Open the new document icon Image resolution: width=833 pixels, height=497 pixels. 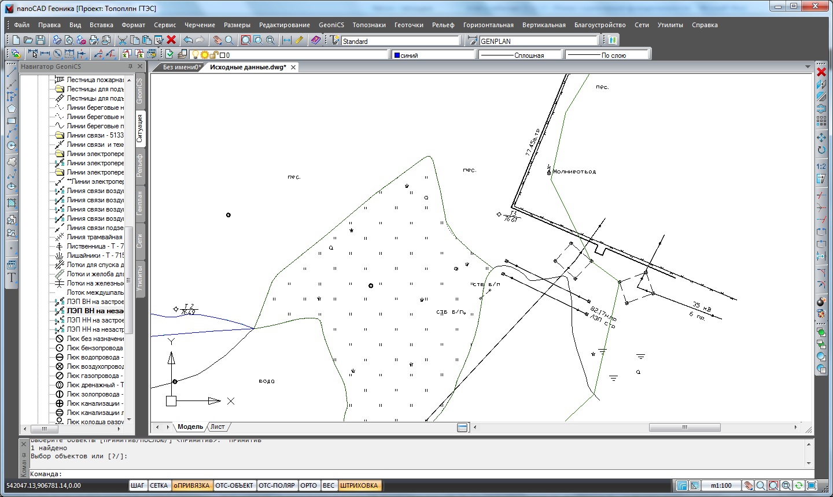click(16, 40)
